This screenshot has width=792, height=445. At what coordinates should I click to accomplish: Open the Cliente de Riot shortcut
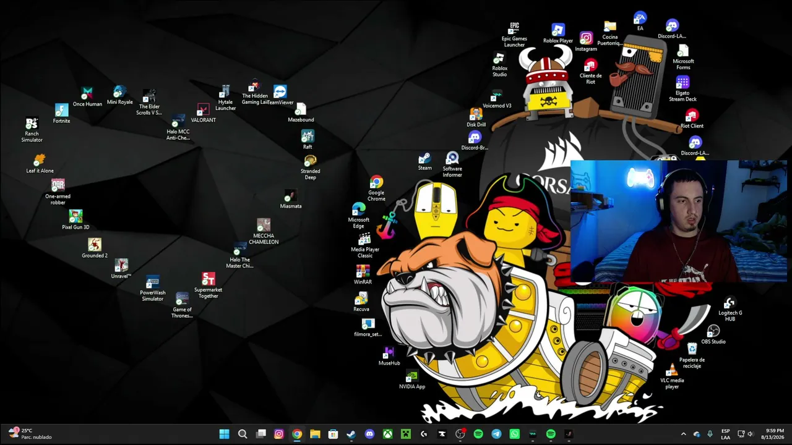590,72
